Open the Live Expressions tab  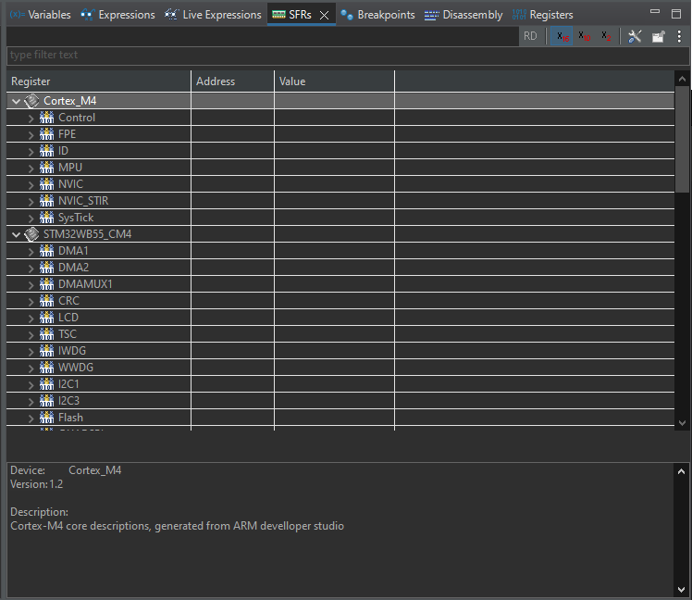(x=213, y=15)
